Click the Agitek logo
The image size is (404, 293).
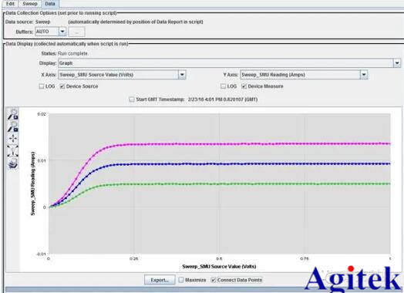352,280
